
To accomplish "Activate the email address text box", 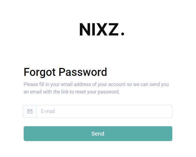I will tap(105, 111).
